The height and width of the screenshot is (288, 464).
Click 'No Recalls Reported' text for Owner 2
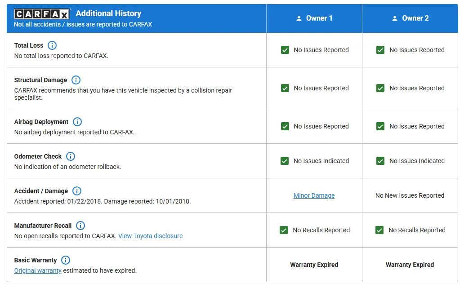click(417, 230)
